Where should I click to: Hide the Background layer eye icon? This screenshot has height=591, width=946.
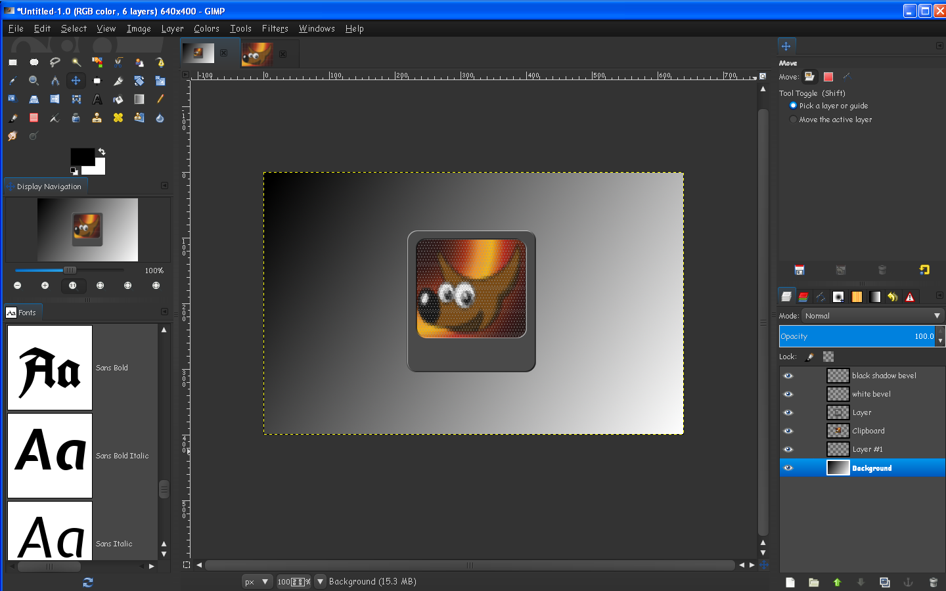pyautogui.click(x=788, y=468)
